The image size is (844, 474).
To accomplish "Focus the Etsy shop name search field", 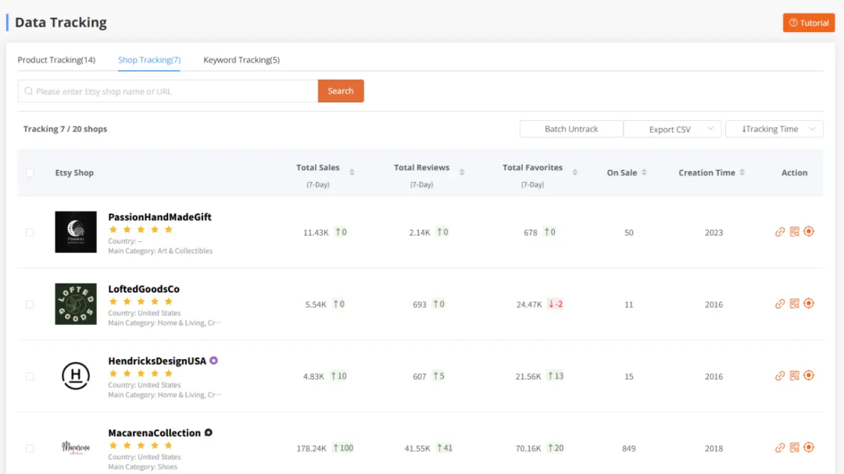I will click(x=172, y=91).
